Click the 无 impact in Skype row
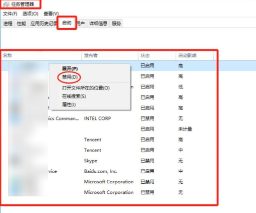The height and width of the screenshot is (213, 256). tap(180, 161)
